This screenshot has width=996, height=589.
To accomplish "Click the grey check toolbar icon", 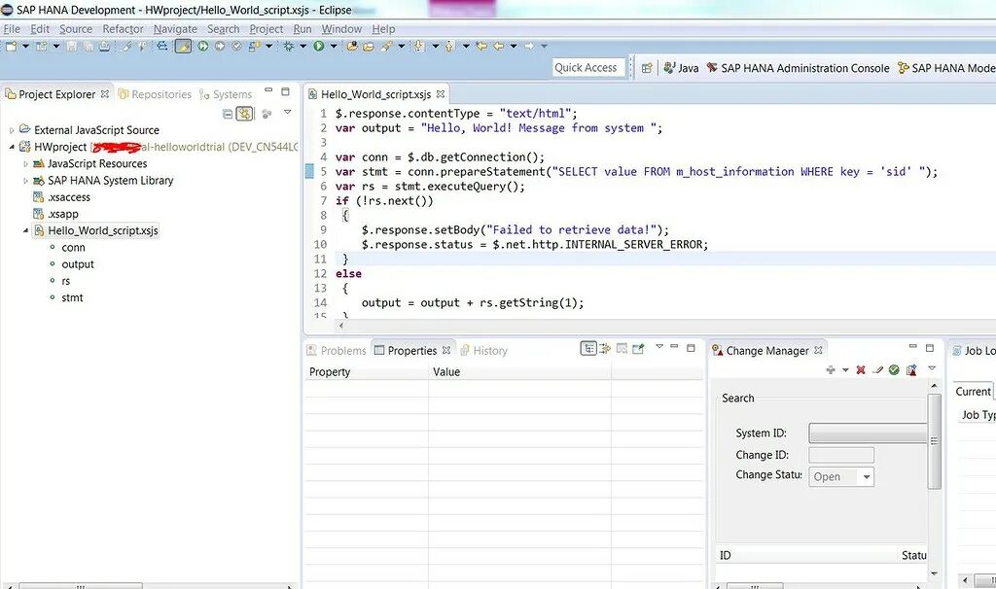I will click(x=236, y=47).
